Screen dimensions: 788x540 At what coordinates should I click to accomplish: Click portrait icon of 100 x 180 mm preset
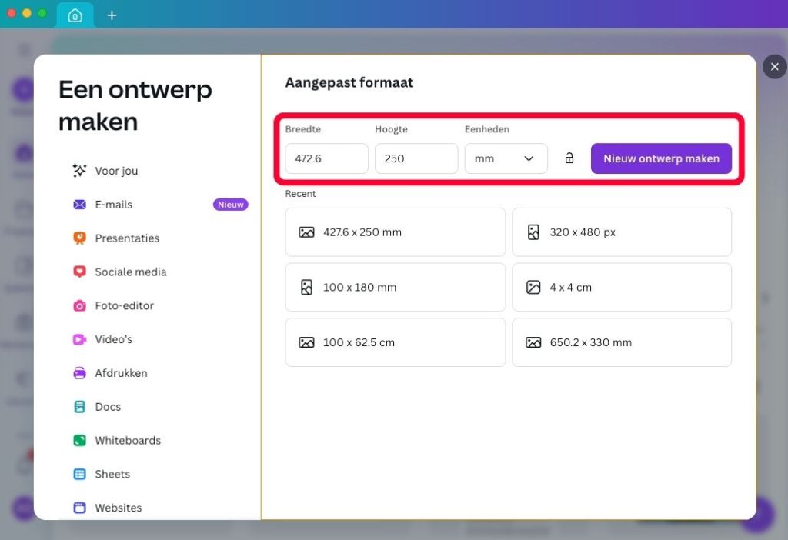click(306, 288)
